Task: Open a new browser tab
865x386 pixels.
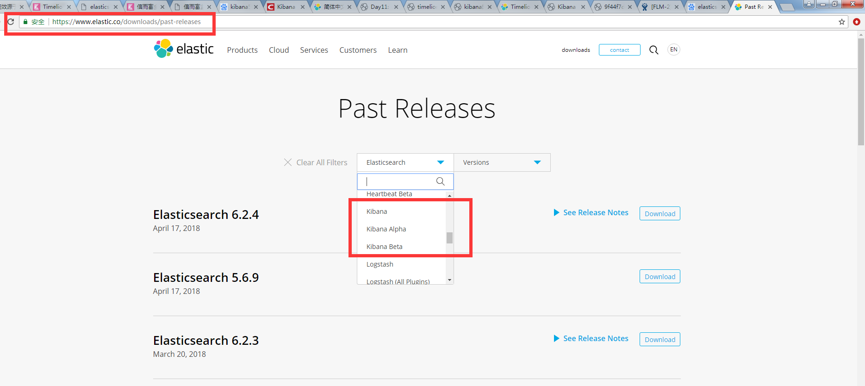Action: click(787, 7)
